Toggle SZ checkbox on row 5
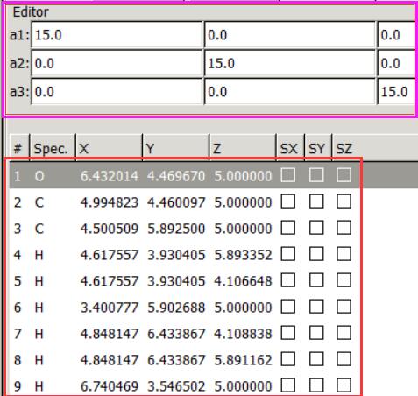 point(344,280)
